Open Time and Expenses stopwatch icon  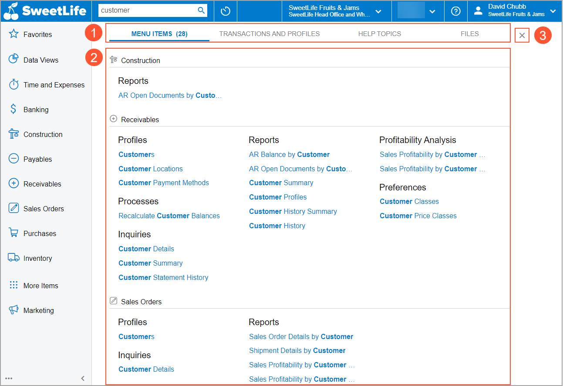13,85
